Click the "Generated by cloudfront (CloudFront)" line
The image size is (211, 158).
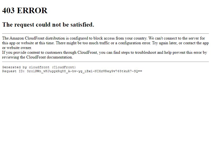coord(39,67)
